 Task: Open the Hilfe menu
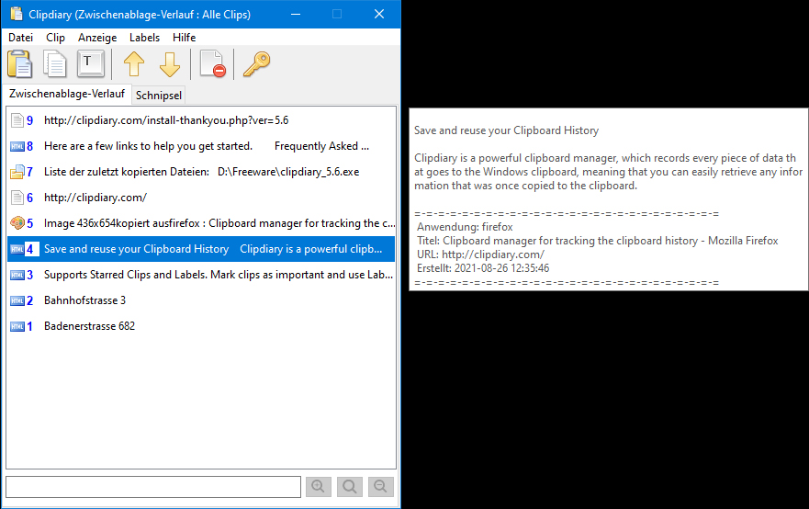pos(185,37)
